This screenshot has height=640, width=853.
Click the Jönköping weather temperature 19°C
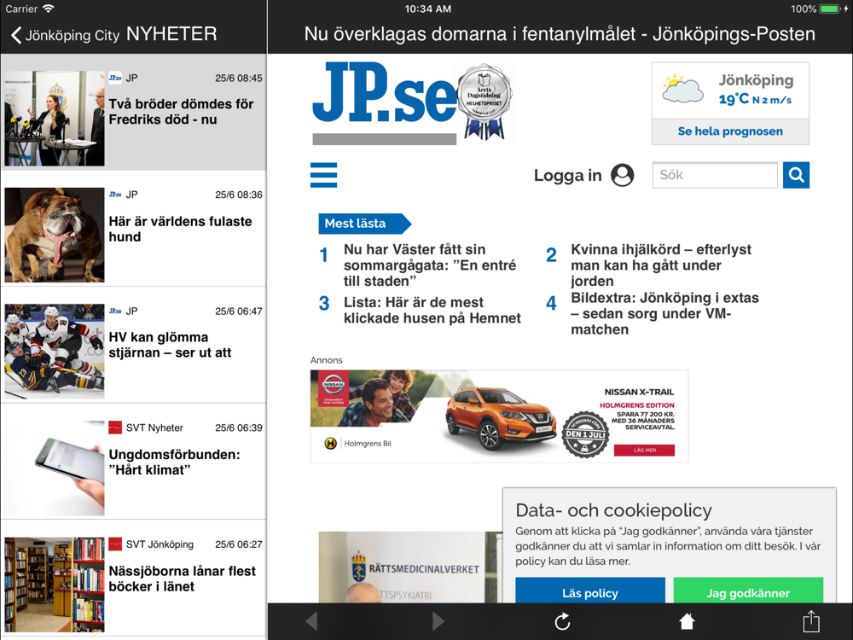point(734,99)
